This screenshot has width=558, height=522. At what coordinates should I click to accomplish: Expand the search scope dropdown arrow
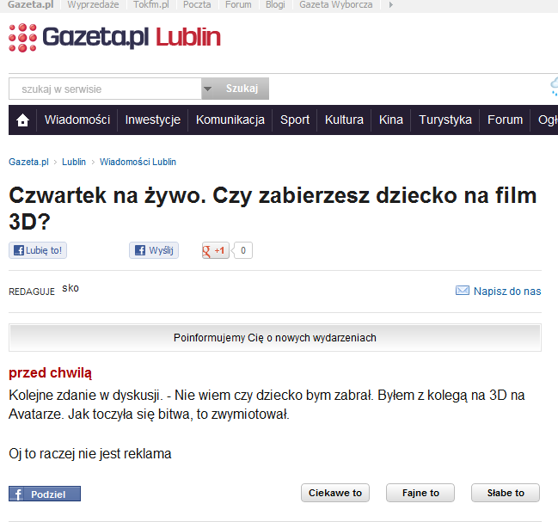point(207,89)
